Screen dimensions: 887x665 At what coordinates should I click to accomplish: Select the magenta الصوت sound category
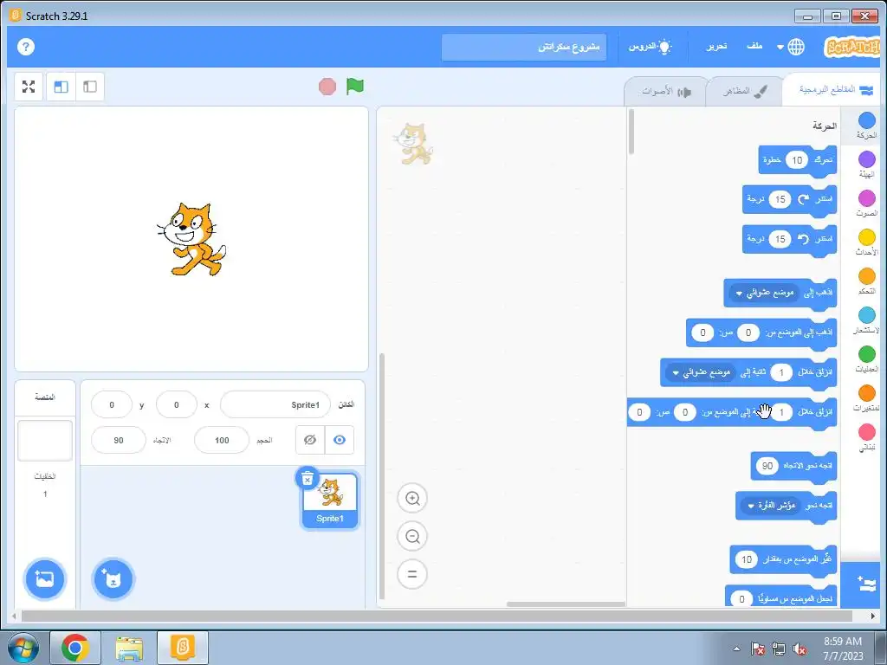pos(866,203)
